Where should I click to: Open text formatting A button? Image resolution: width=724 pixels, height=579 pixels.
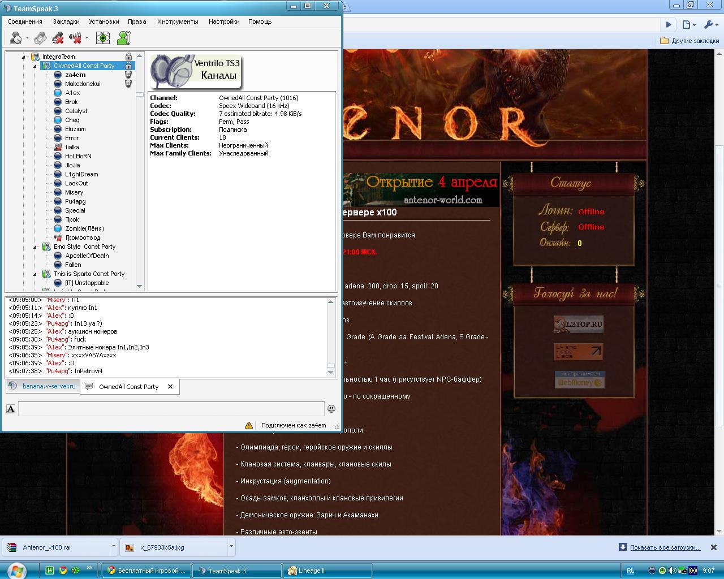click(11, 409)
